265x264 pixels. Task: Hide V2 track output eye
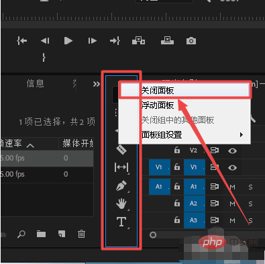click(232, 151)
